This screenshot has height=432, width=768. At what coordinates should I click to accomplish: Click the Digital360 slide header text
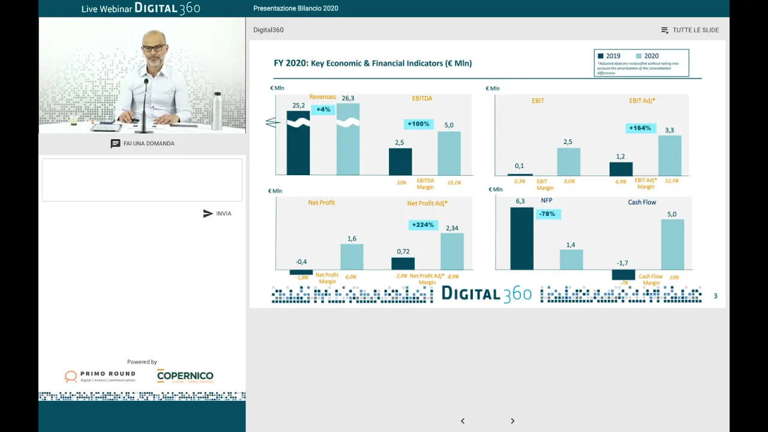(268, 30)
